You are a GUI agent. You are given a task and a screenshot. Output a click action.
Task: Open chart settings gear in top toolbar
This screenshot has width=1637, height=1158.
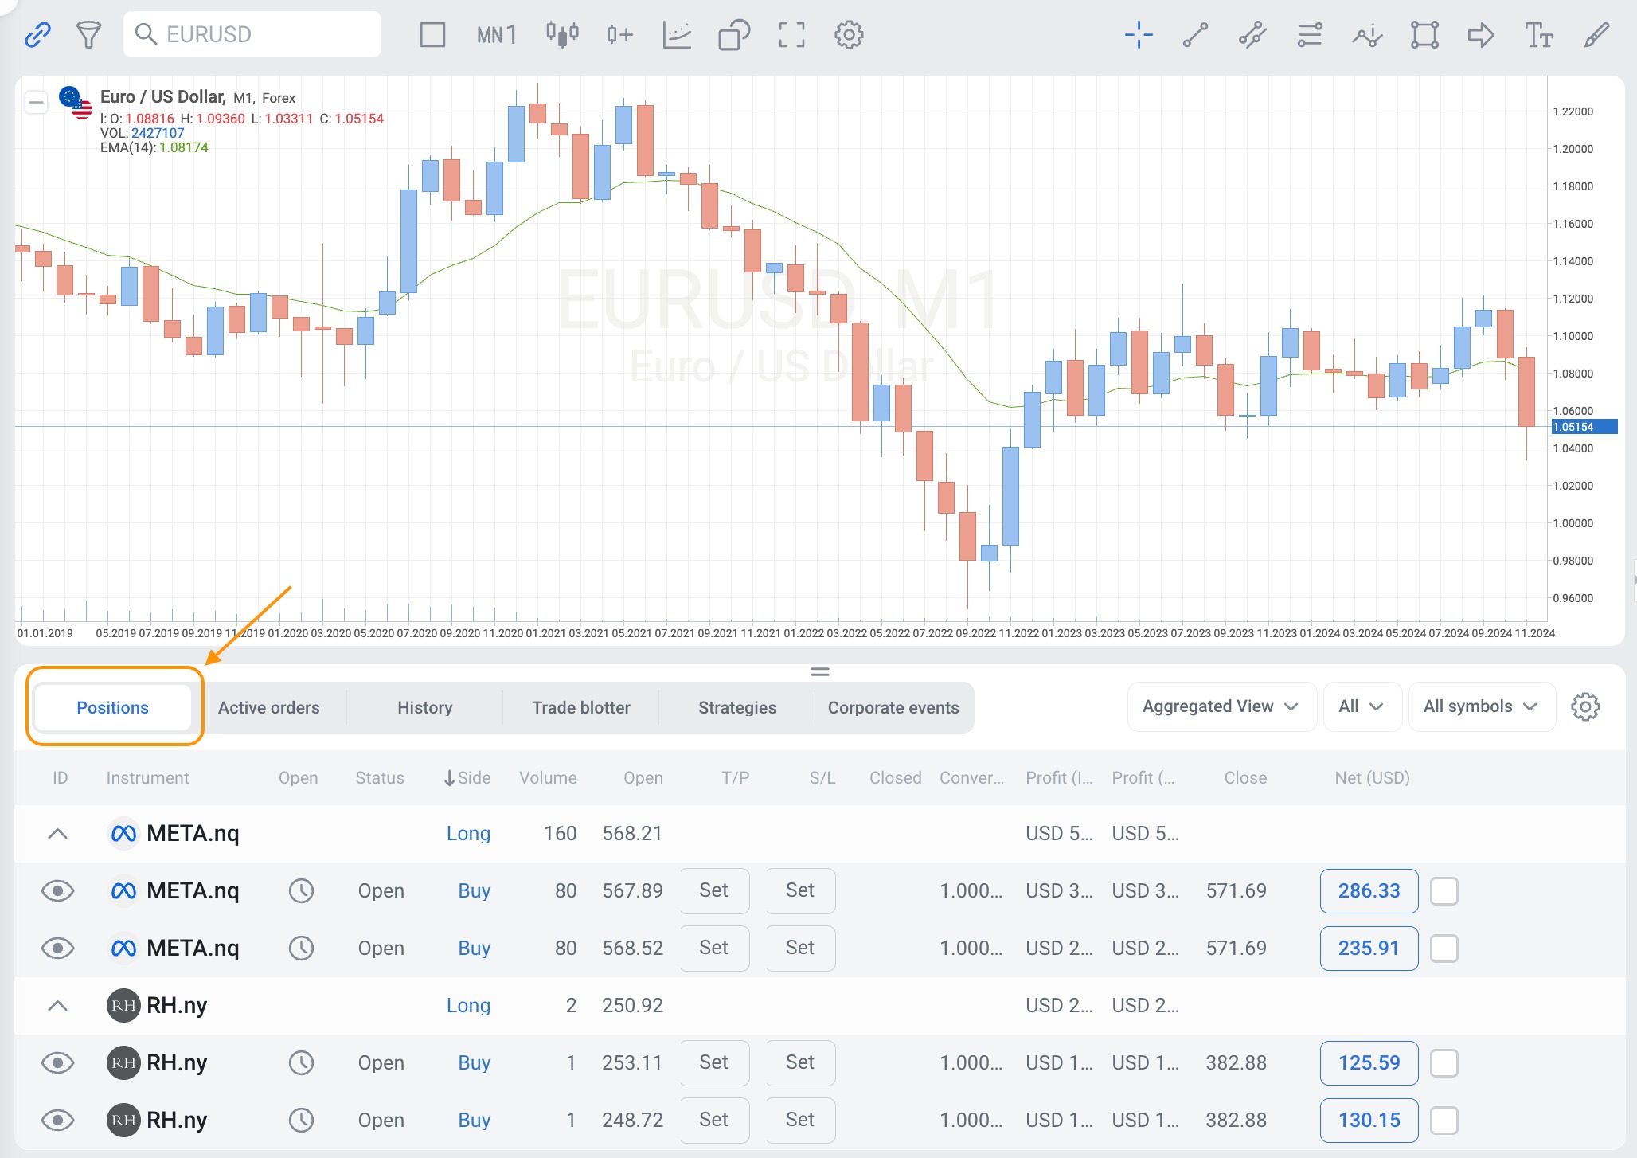849,34
